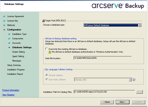Click the Target Host computer icon
This screenshot has width=148, height=107.
(43, 21)
